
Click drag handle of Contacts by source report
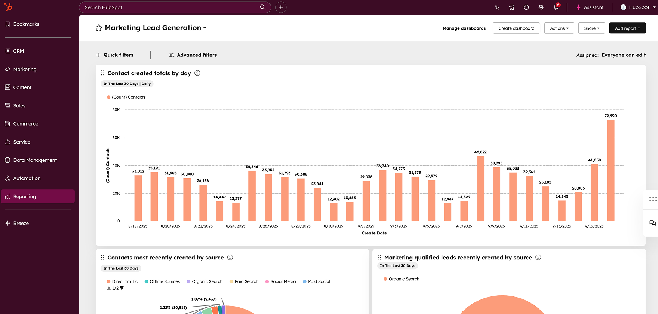pos(102,257)
